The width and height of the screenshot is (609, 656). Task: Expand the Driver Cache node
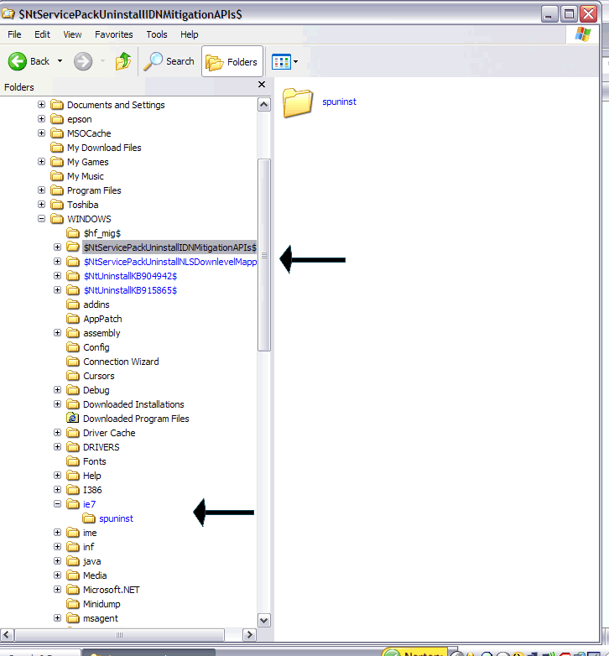point(58,433)
